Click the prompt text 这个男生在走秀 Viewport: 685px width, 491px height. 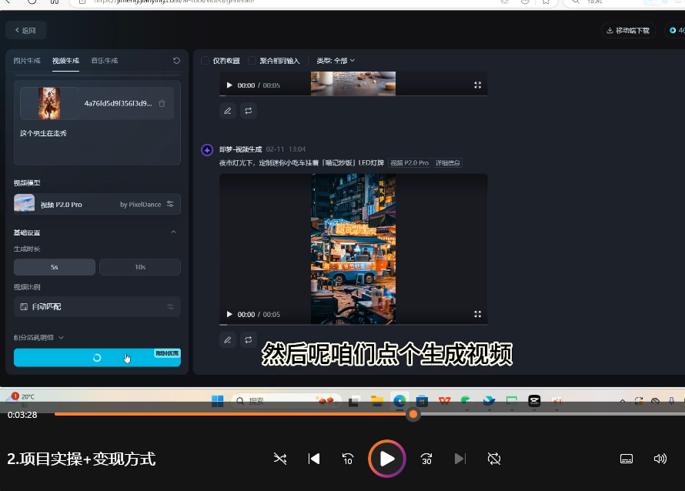pos(43,133)
